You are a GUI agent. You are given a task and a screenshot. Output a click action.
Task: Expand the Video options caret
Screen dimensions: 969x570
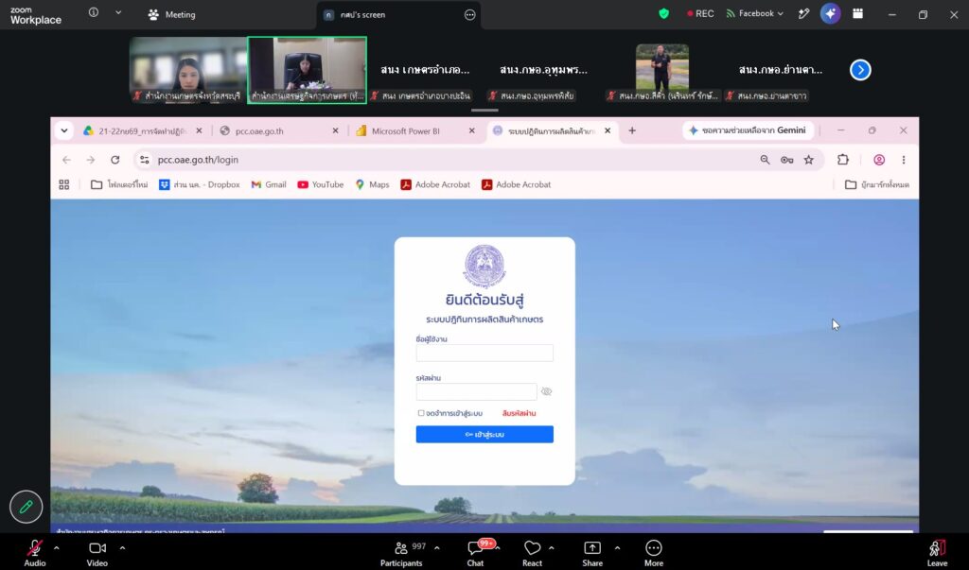coord(122,547)
